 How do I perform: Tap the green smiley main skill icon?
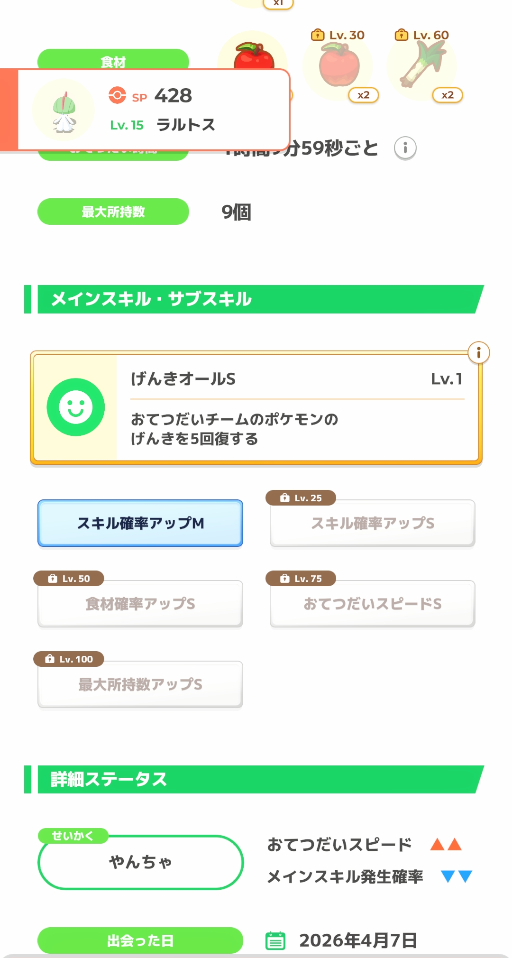point(76,407)
